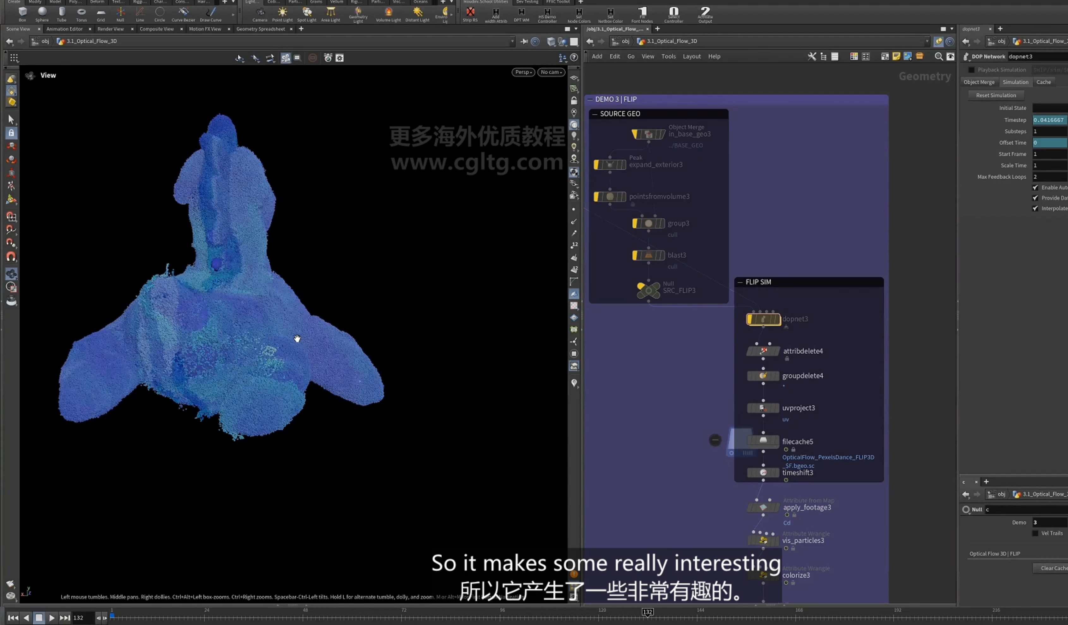Open the Persp viewport dropdown

[x=523, y=72]
